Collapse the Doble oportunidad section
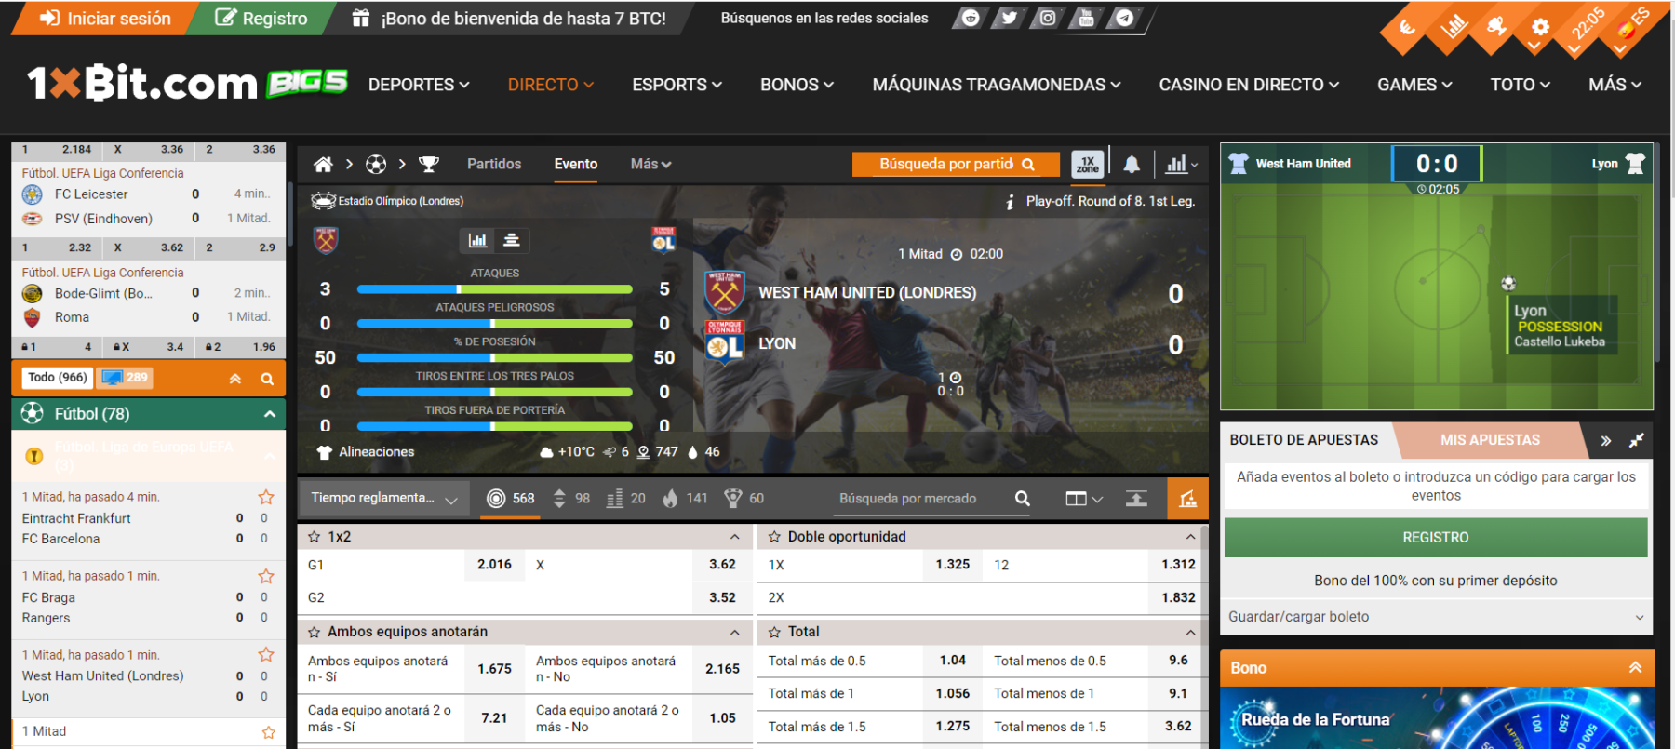Image resolution: width=1675 pixels, height=749 pixels. point(1190,537)
